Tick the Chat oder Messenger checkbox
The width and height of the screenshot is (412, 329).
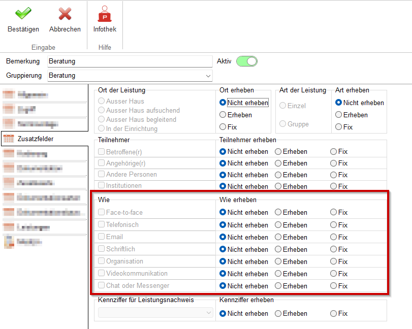pos(102,285)
